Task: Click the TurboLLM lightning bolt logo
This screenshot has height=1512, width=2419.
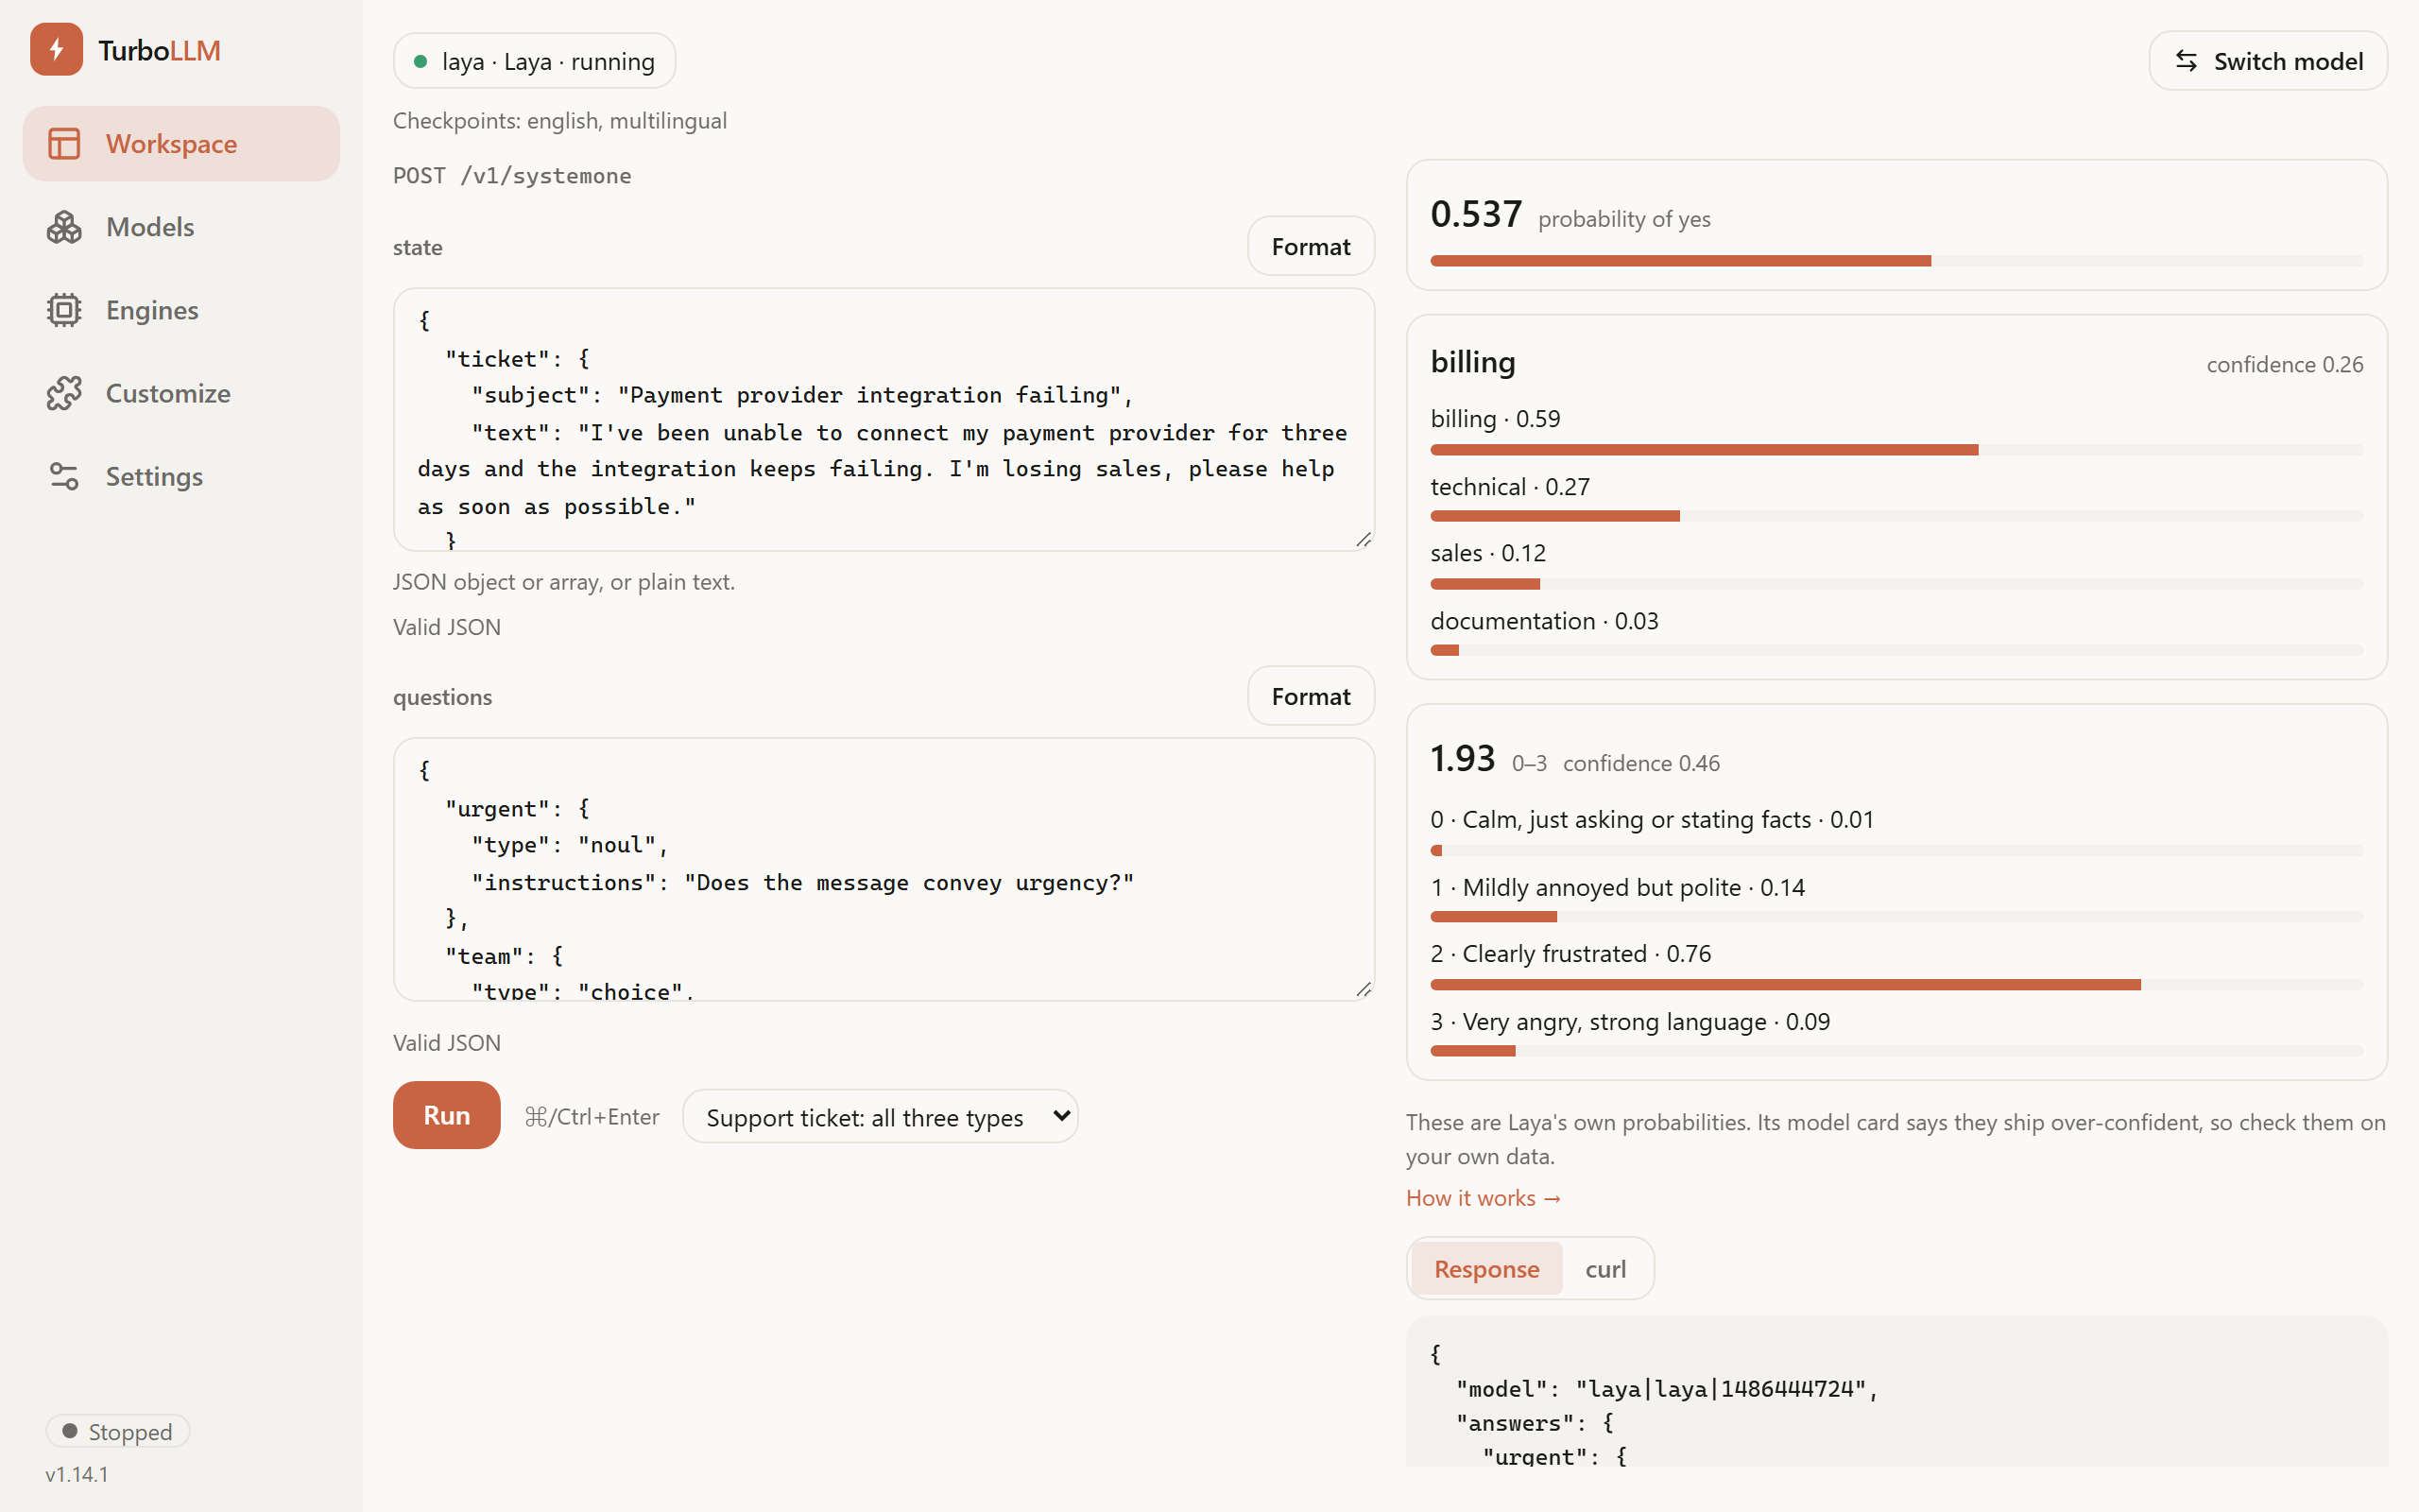Action: 56,49
